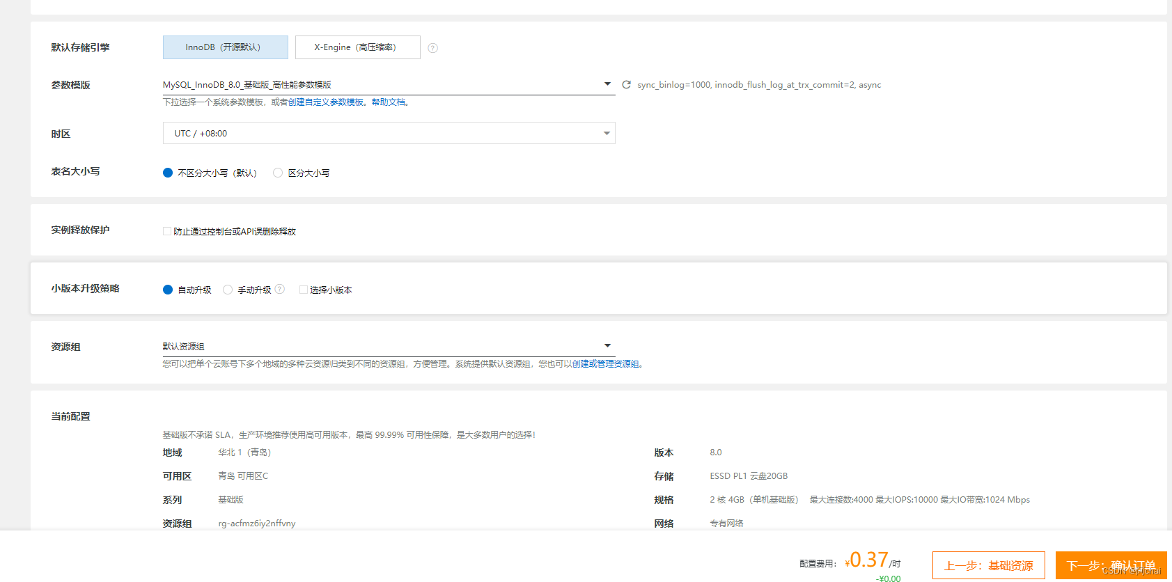Click the 2 核 4GB spec value
The width and height of the screenshot is (1172, 582).
point(754,500)
